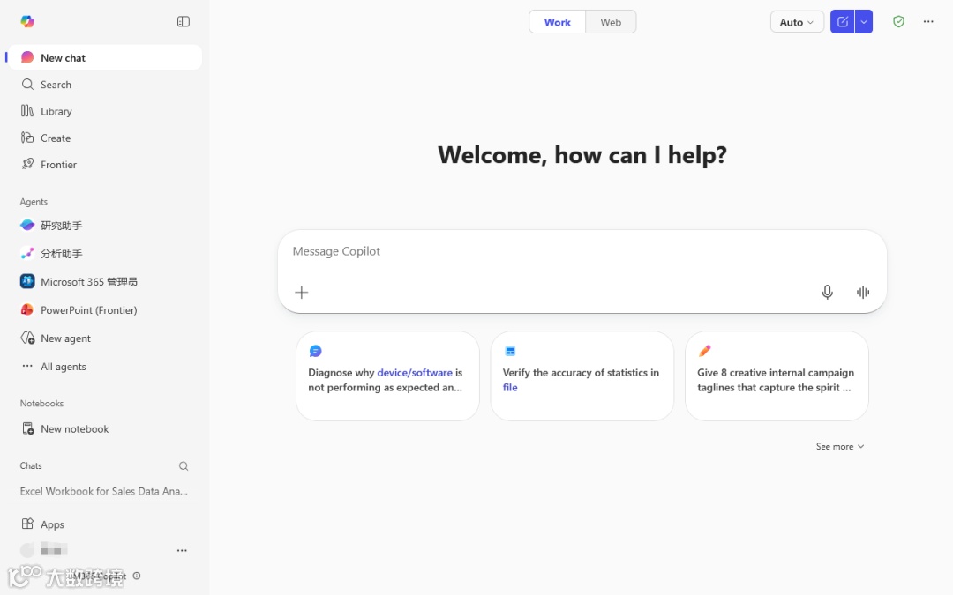Start a new chat with the blue compose button
Viewport: 953px width, 595px height.
[843, 22]
